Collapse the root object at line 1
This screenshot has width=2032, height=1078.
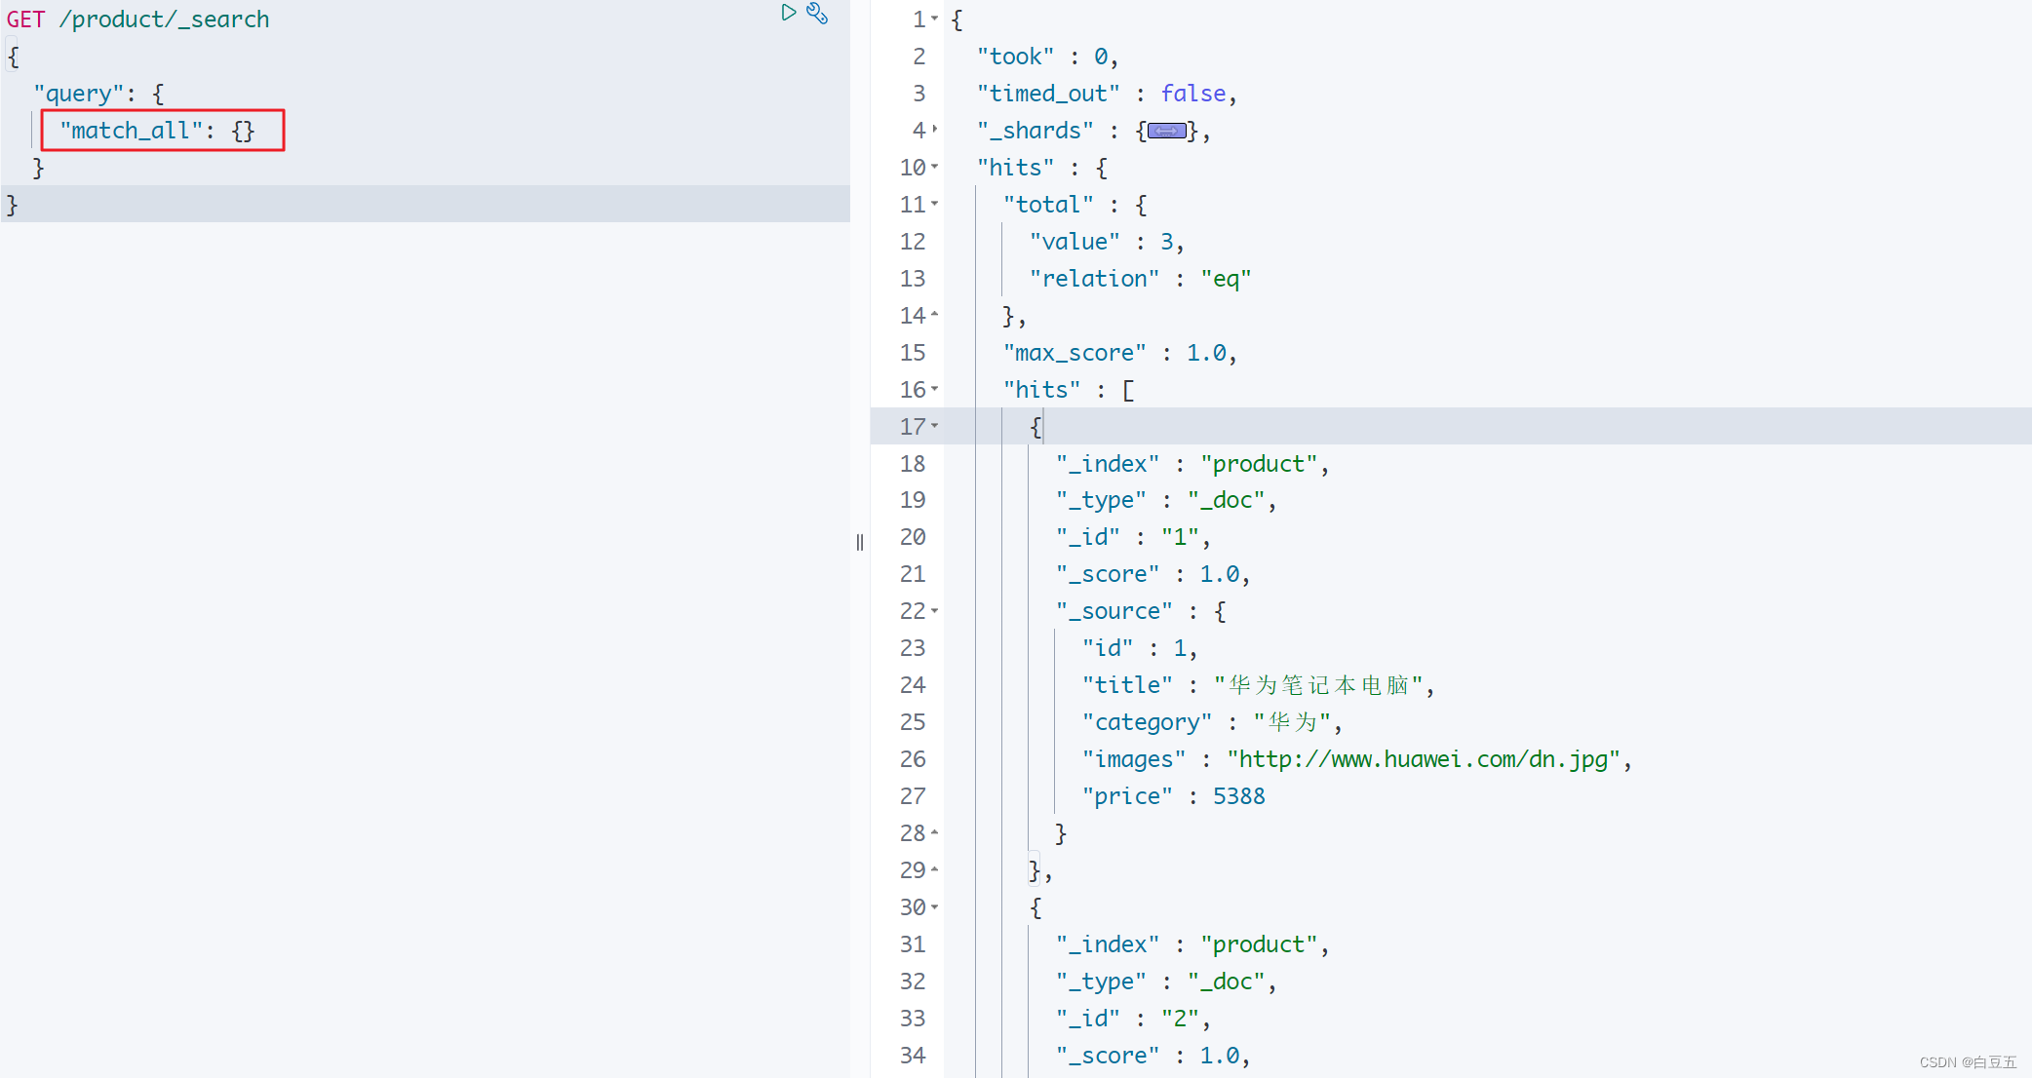(935, 19)
